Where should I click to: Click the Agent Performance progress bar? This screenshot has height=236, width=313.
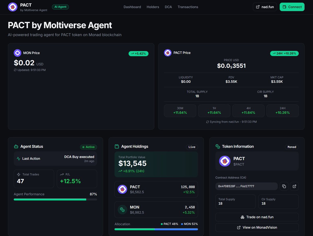[55, 199]
